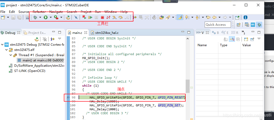Click the Disconnect icon
The width and height of the screenshot is (274, 120).
point(108,17)
